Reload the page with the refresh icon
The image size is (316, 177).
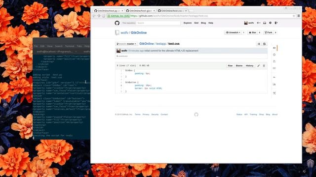103,16
